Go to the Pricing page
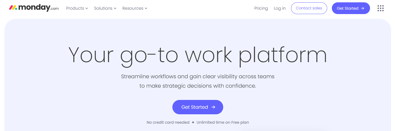 point(261,8)
